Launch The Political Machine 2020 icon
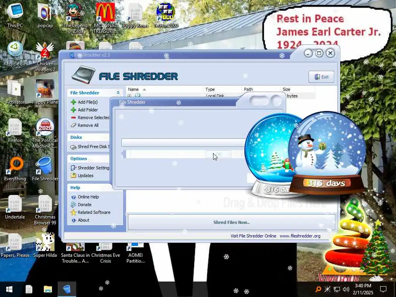 pos(45,133)
